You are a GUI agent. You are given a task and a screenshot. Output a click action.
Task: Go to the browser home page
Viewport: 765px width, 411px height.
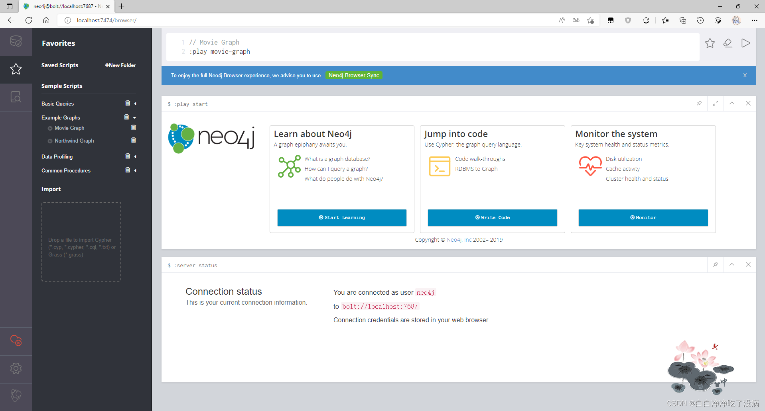(x=46, y=20)
